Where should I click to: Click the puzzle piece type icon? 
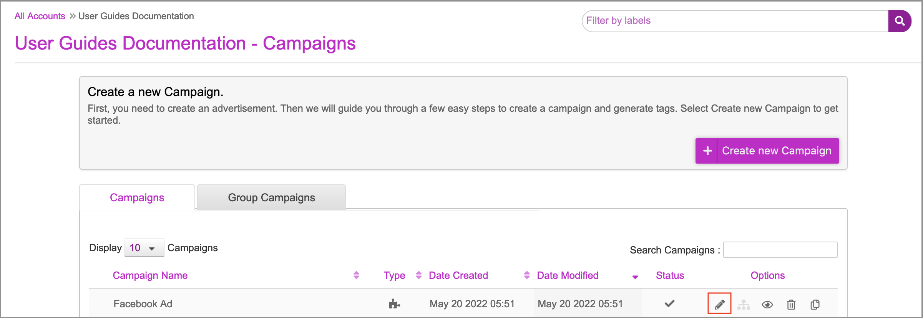click(394, 304)
